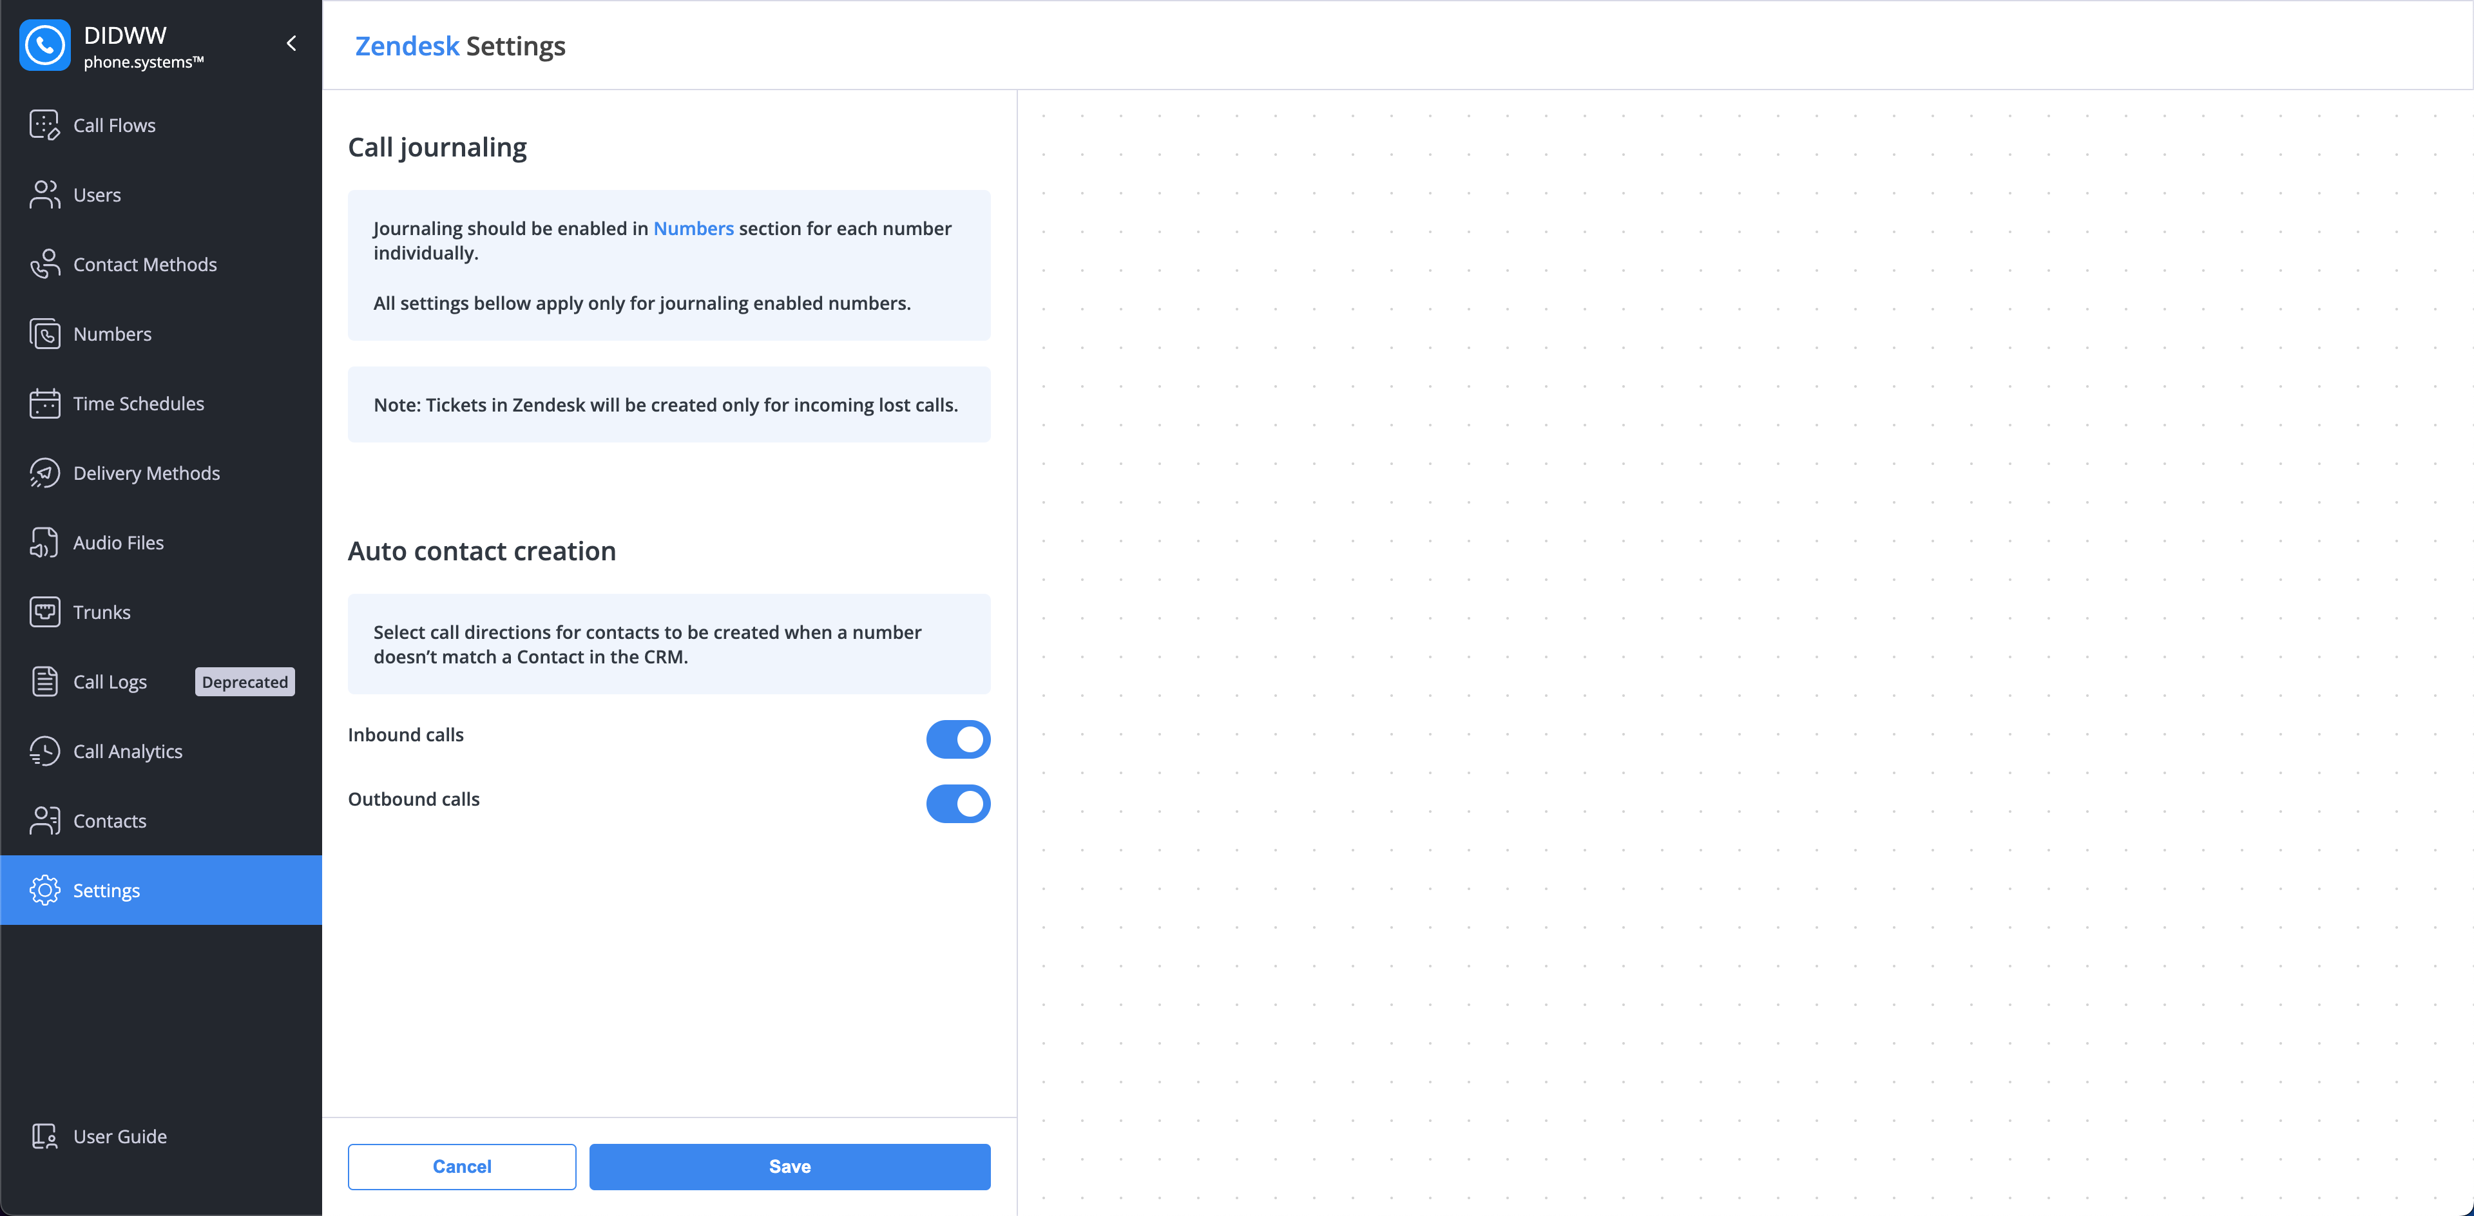This screenshot has height=1216, width=2474.
Task: Click the Users sidebar icon
Action: pos(44,195)
